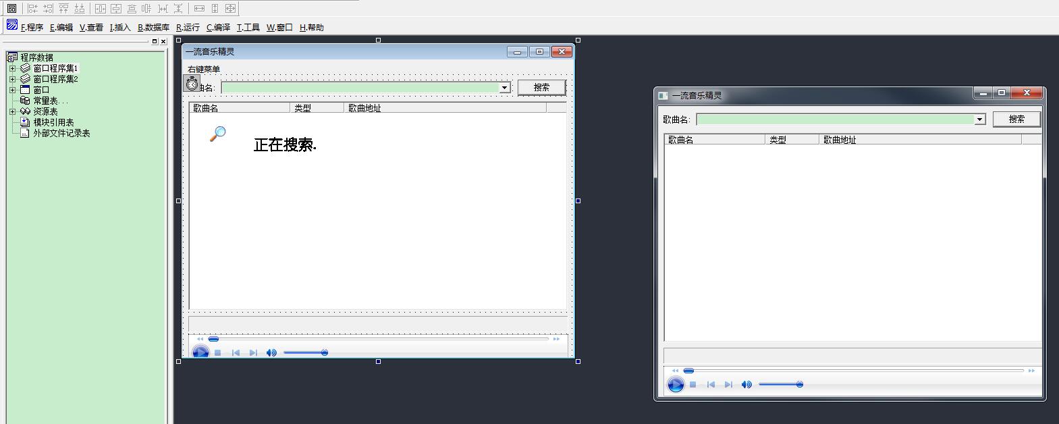Screen dimensions: 1059x424
Task: Click the magnifier search icon in list
Action: coord(217,134)
